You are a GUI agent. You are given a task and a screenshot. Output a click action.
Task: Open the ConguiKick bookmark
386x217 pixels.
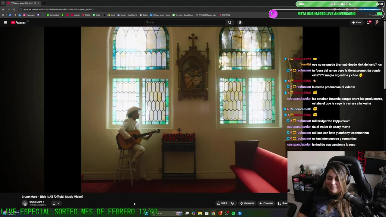click(53, 15)
